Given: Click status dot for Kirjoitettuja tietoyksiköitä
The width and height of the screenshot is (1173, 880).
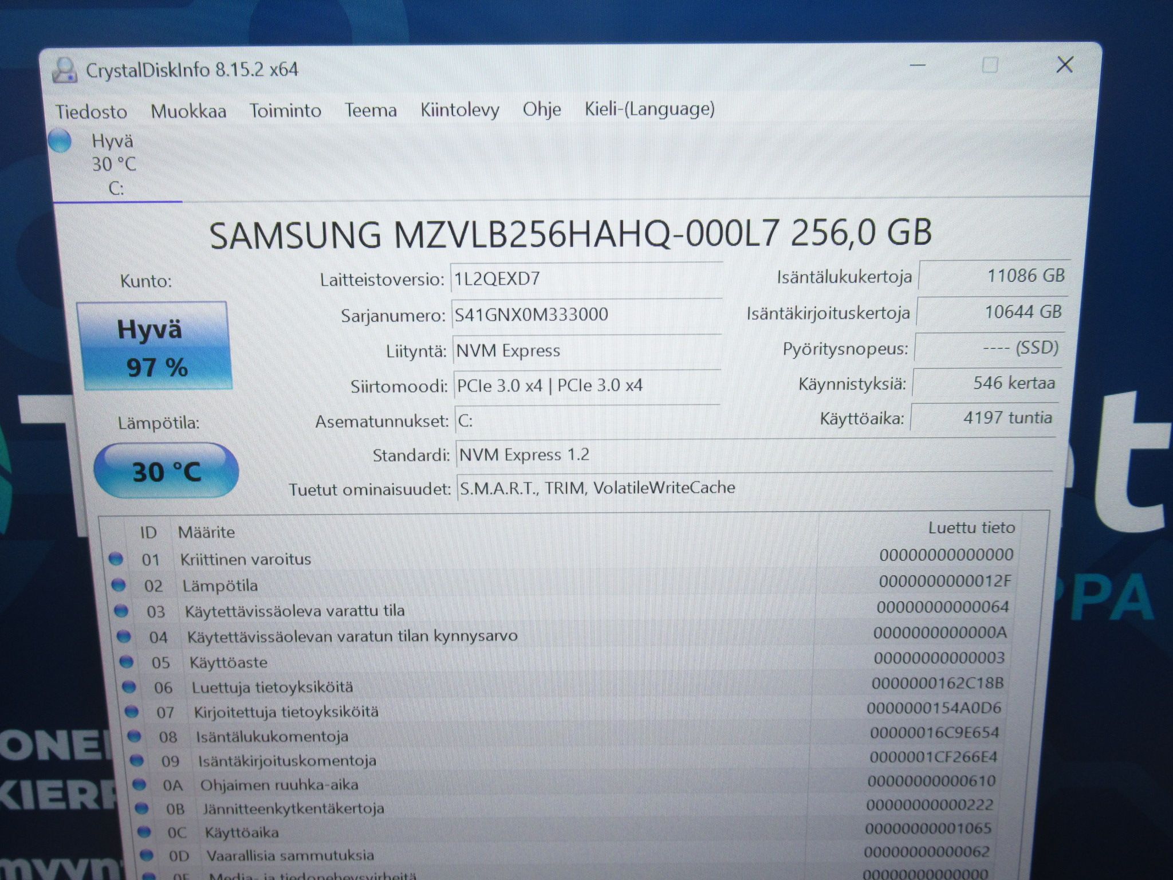Looking at the screenshot, I should click(x=132, y=712).
